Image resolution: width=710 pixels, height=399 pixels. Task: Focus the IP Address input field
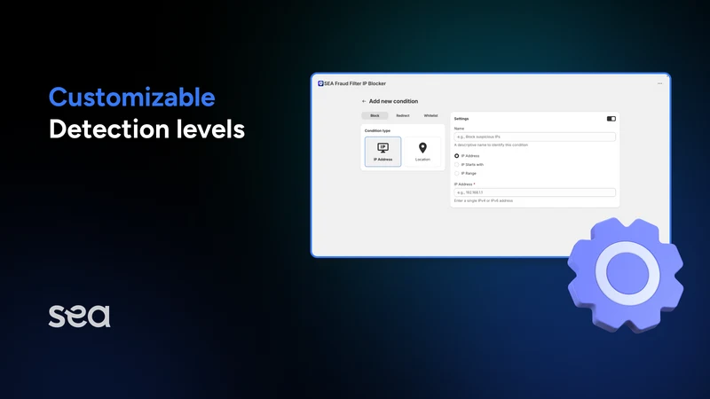pos(535,192)
